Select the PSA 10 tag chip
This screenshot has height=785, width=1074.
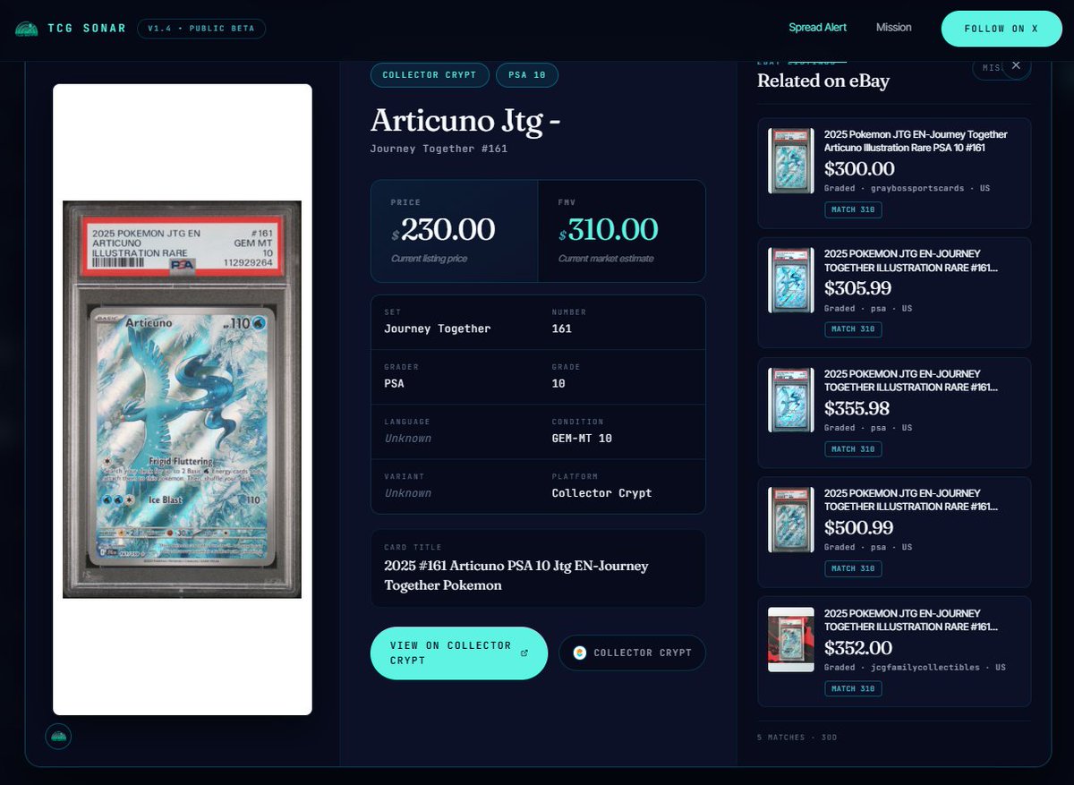pyautogui.click(x=527, y=75)
